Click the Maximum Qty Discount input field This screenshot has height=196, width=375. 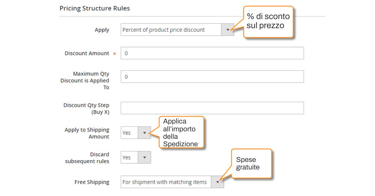(x=212, y=77)
